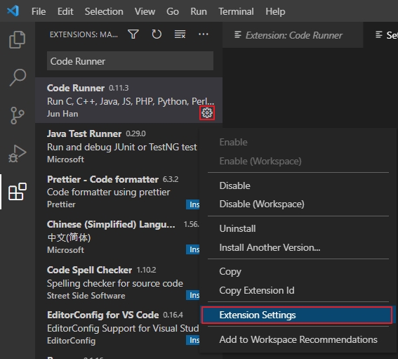
Task: Install the Code Spell Checker extension
Action: (193, 295)
